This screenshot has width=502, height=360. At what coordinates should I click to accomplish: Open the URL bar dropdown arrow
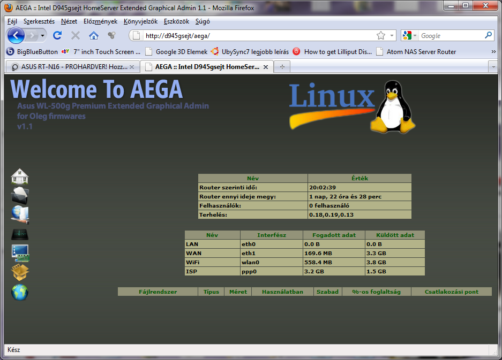click(392, 35)
